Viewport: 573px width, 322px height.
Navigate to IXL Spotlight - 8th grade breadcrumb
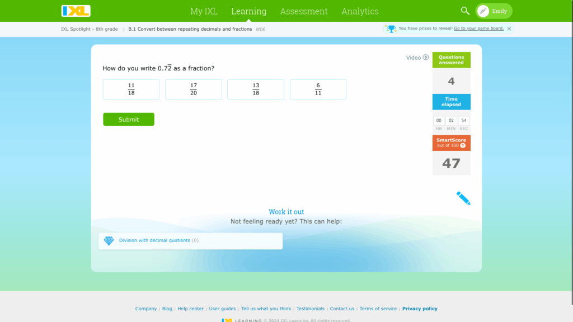point(90,29)
